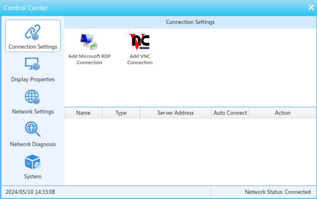Select the Display Properties monitor icon
Screen dimensions: 317x199
click(x=32, y=64)
